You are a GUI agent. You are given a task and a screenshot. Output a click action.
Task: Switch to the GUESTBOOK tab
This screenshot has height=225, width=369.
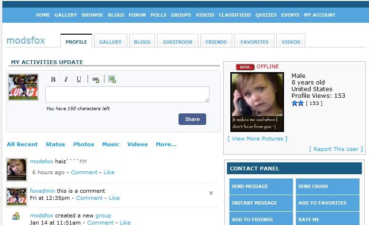pos(178,41)
